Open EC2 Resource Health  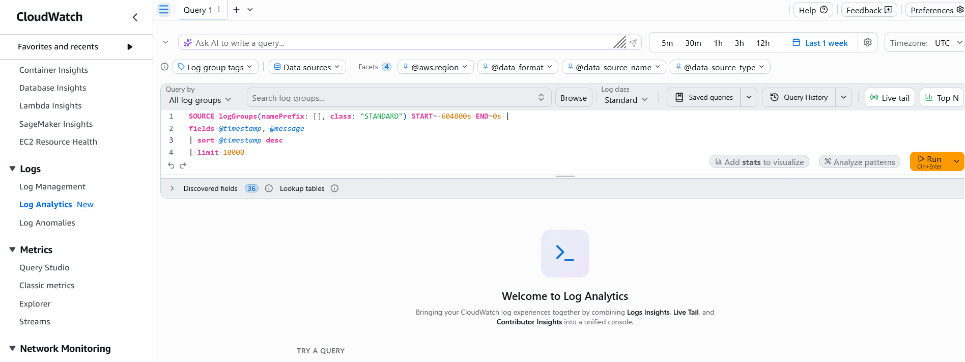click(x=58, y=142)
